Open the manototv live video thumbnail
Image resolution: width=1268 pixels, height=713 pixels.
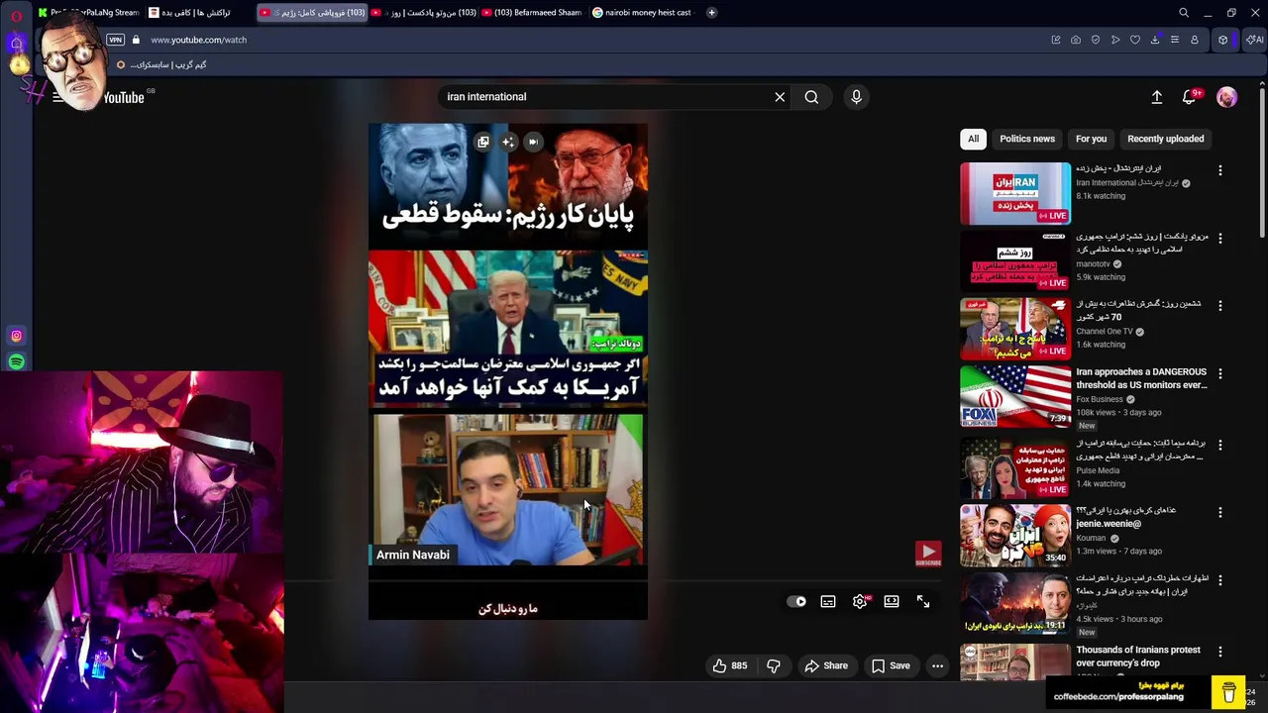[1015, 260]
